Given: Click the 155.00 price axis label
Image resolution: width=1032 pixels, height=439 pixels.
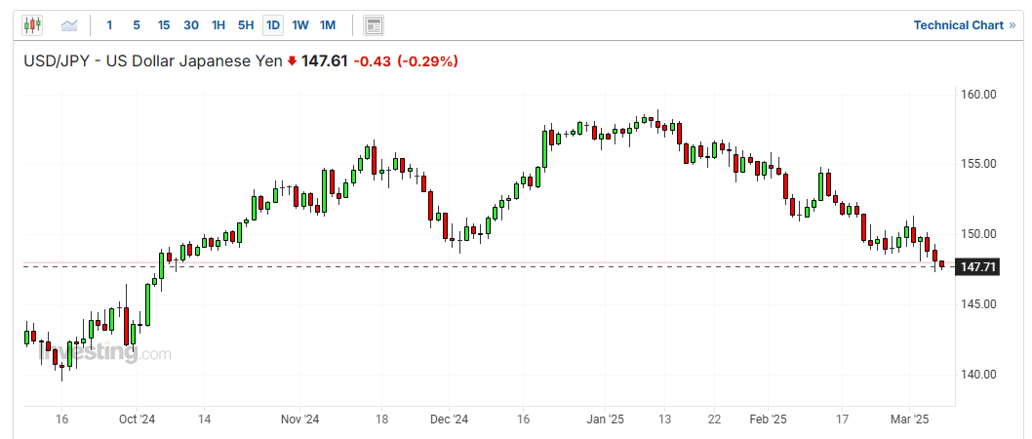Looking at the screenshot, I should click(978, 164).
